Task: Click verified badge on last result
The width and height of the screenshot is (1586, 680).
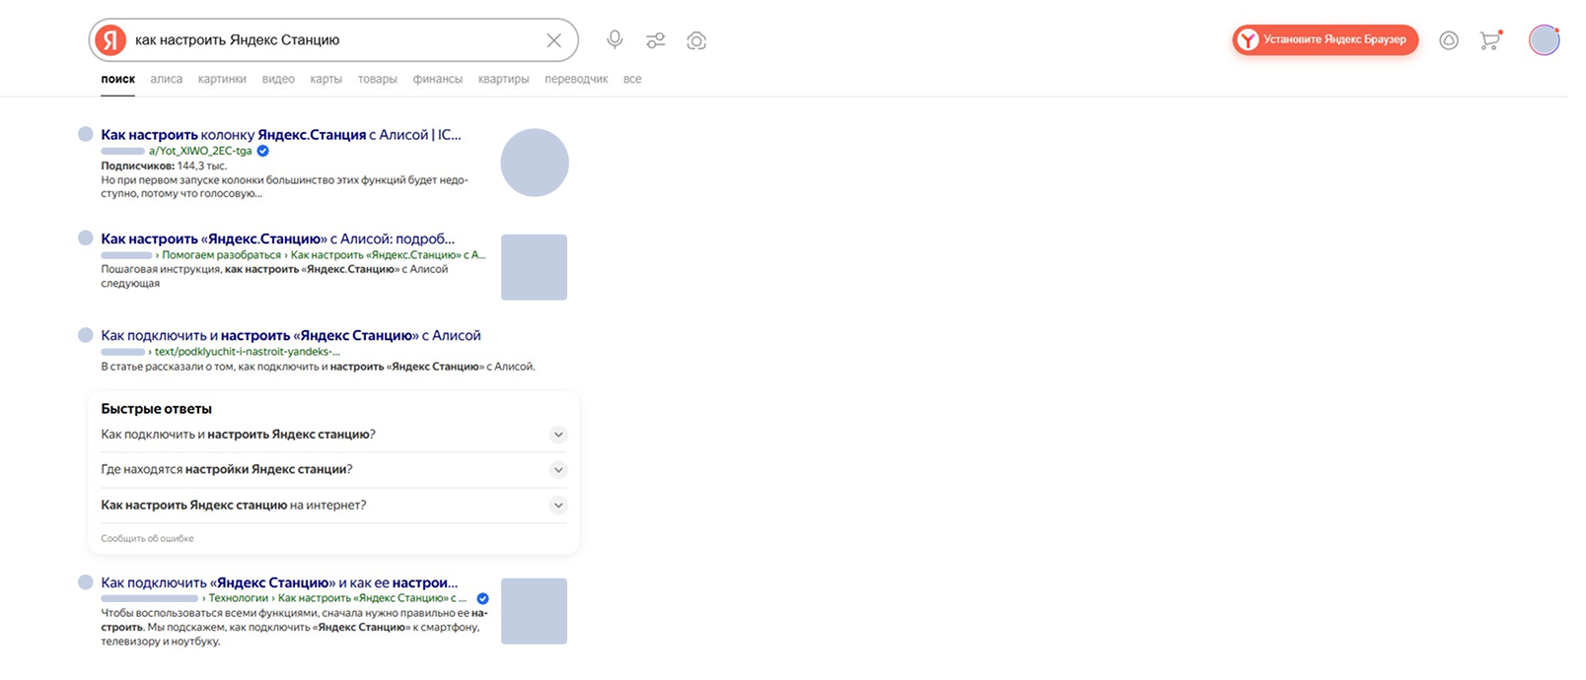Action: [x=482, y=598]
